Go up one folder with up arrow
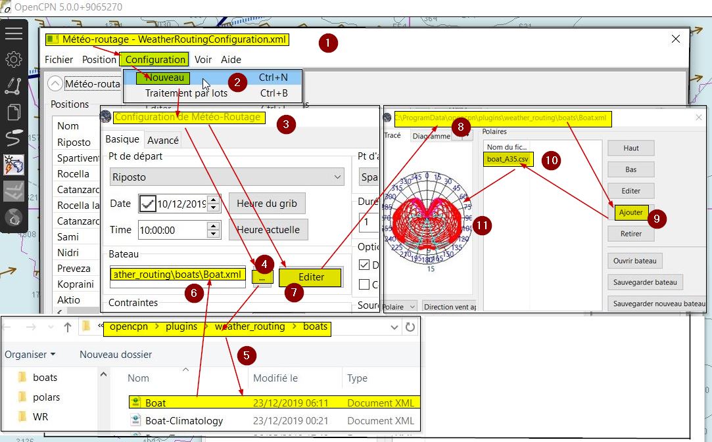 67,327
